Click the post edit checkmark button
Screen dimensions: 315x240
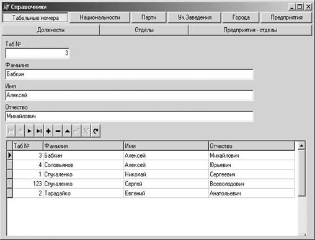point(77,131)
